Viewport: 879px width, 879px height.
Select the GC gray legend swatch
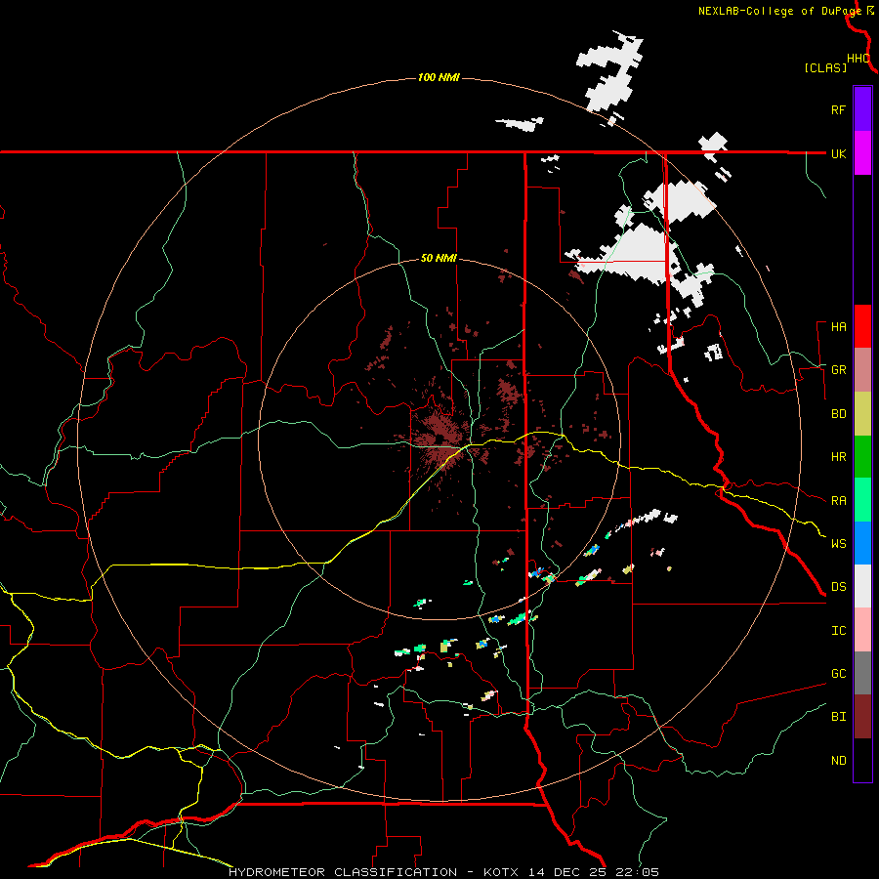tap(862, 673)
